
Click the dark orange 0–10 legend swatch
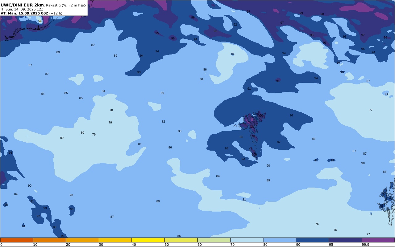(17, 240)
